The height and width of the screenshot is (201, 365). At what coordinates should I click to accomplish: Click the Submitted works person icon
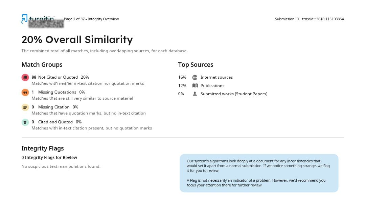(195, 94)
